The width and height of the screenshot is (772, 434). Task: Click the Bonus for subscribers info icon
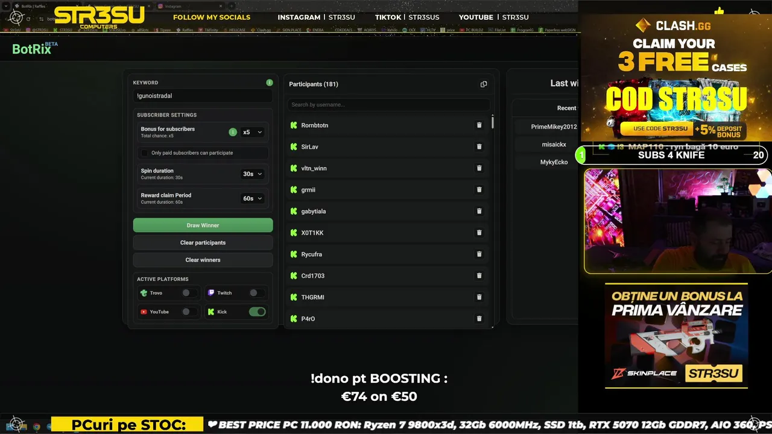click(233, 132)
